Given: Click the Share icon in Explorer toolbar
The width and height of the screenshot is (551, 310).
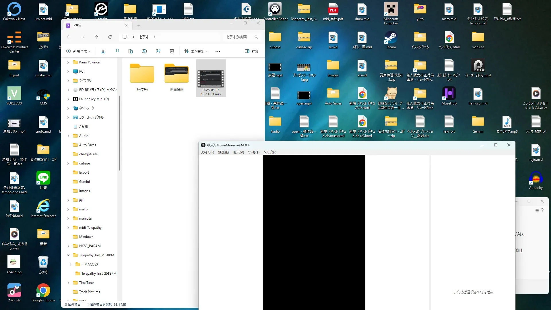Looking at the screenshot, I should point(158,51).
